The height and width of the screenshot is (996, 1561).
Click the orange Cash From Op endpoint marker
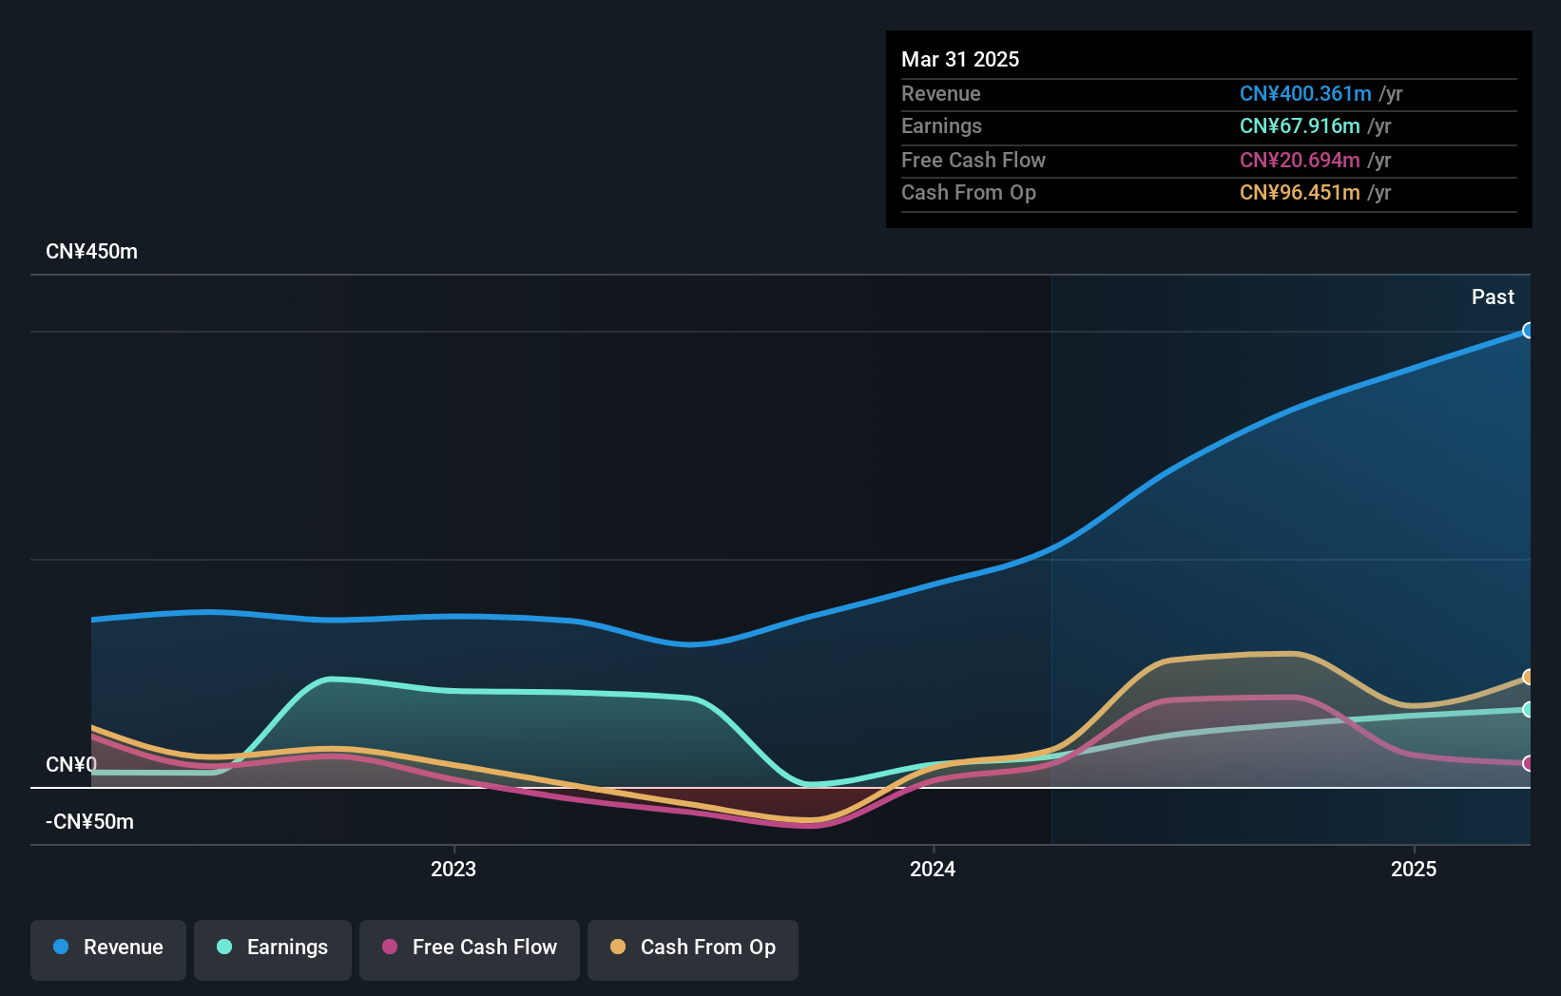click(1529, 677)
